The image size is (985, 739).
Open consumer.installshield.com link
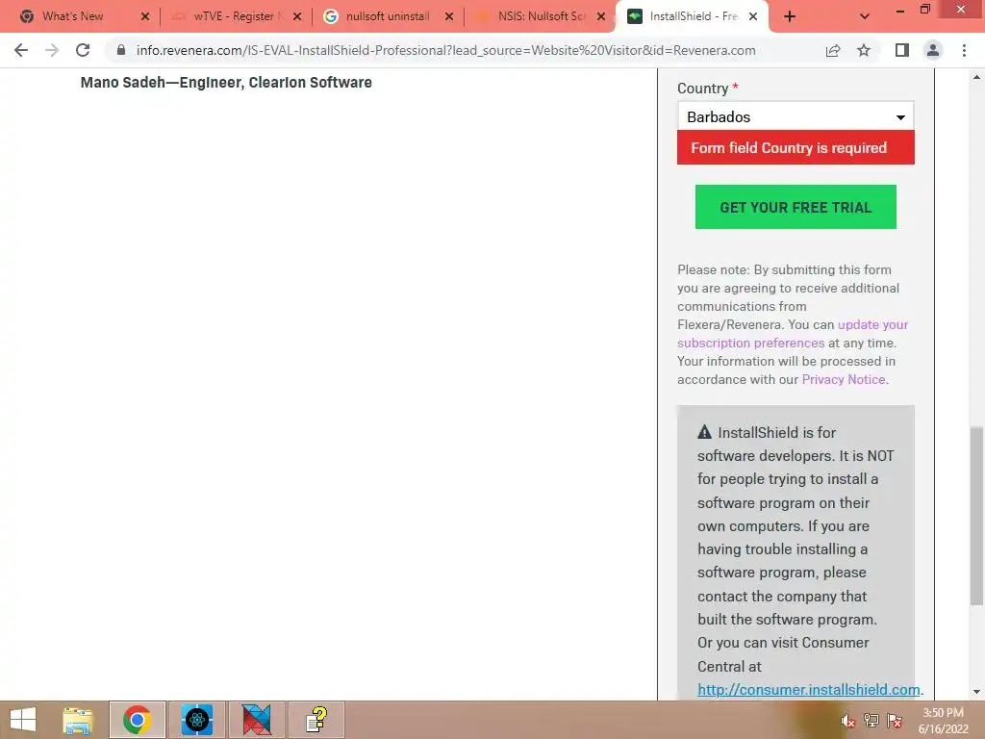click(x=808, y=689)
